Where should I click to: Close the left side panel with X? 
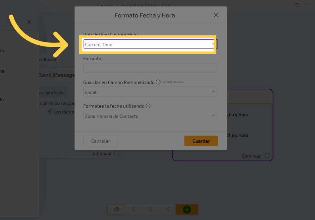point(29,22)
